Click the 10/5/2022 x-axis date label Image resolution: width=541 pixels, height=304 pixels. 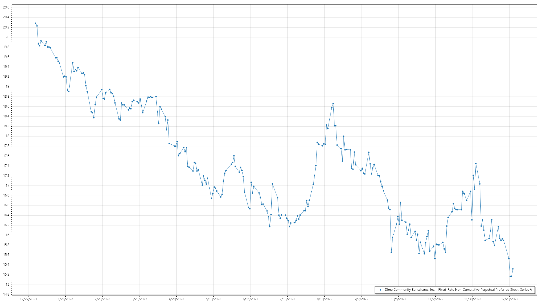(x=398, y=299)
